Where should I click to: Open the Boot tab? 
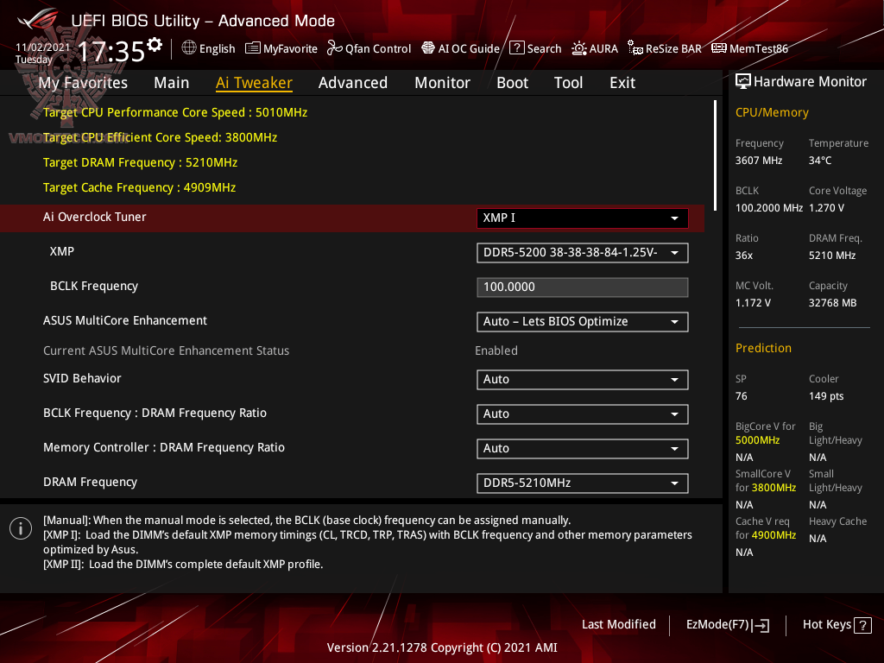512,83
